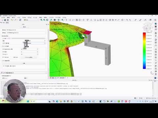Click the number of cycles spin box
Screen dimensions: 158x118
pos(30,52)
